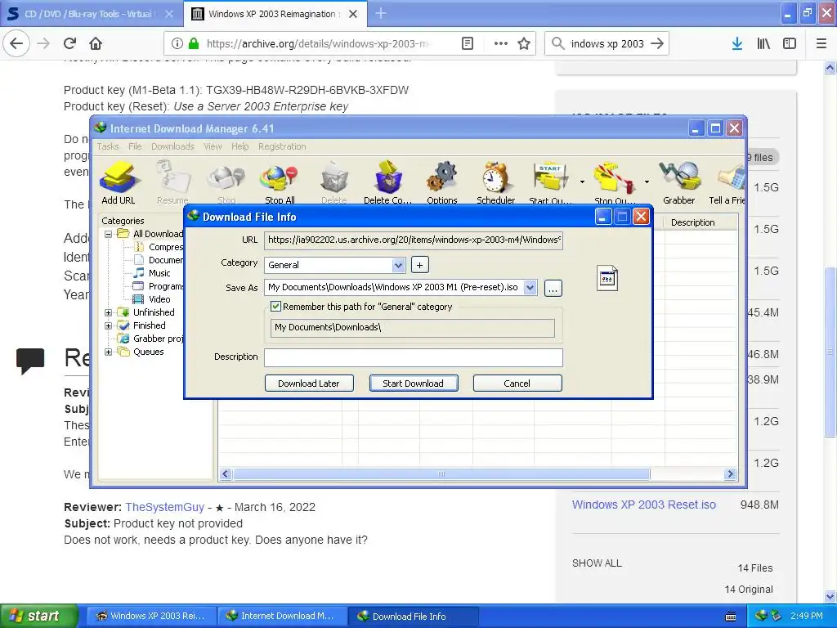This screenshot has width=837, height=628.
Task: Click the Stop icon in IDM toolbar
Action: (226, 182)
